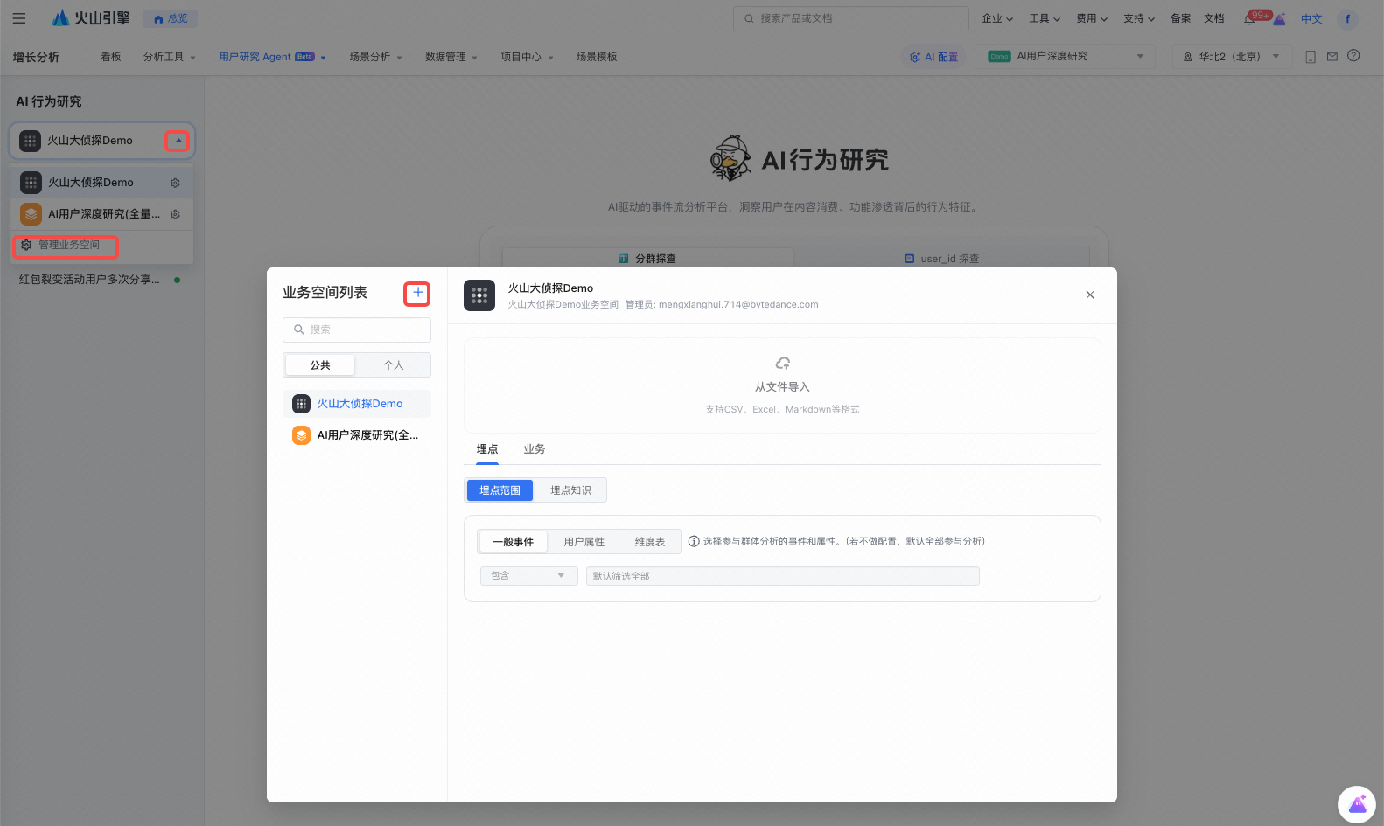The height and width of the screenshot is (826, 1384).
Task: Open the 看板 nav item
Action: (111, 57)
